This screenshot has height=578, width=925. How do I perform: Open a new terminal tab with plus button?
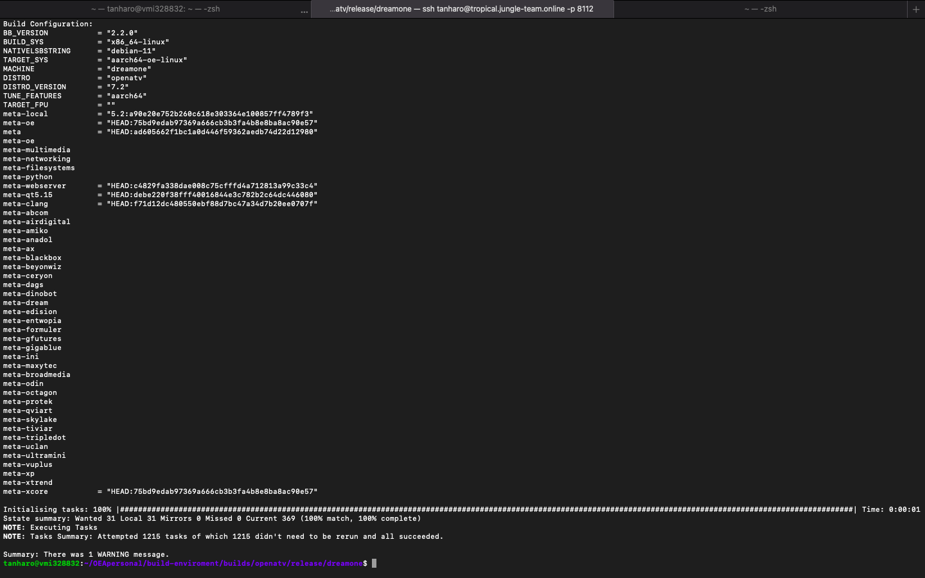coord(916,9)
